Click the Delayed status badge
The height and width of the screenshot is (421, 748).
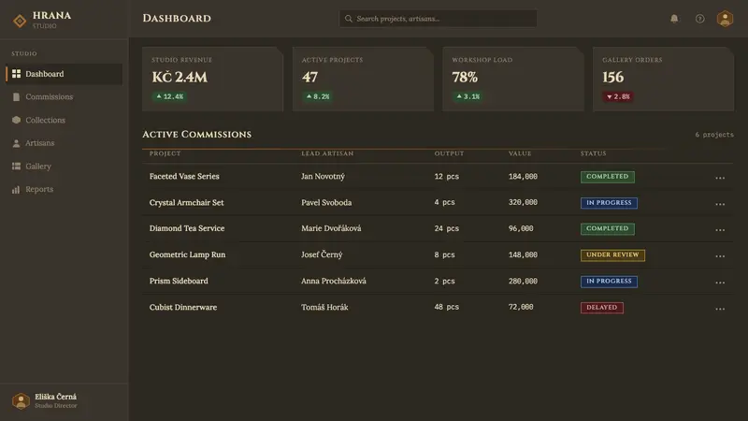(x=601, y=308)
